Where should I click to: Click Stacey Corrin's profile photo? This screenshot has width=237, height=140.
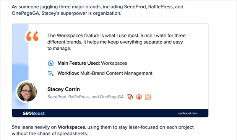[27, 92]
